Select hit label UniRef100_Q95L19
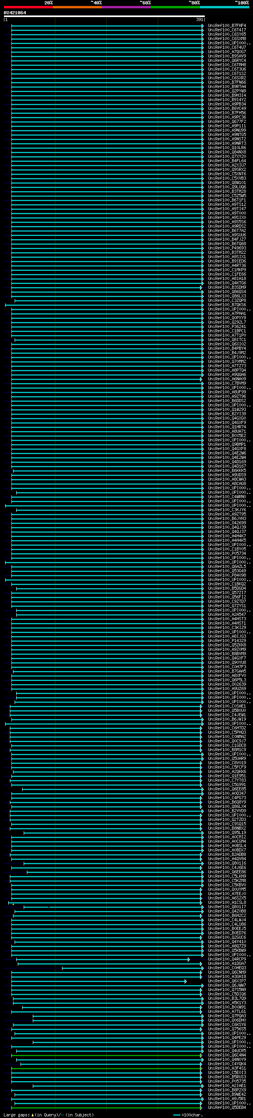253x1118 pixels. tap(227, 832)
